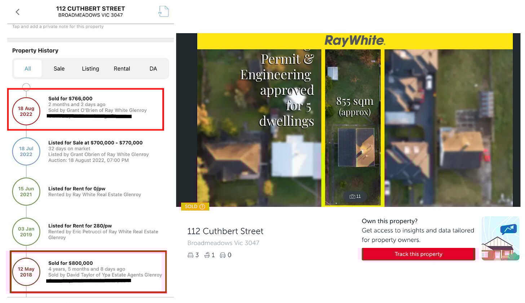Click Sold by David Taylor of Ypa Estate Agents
The height and width of the screenshot is (303, 525).
tap(105, 275)
